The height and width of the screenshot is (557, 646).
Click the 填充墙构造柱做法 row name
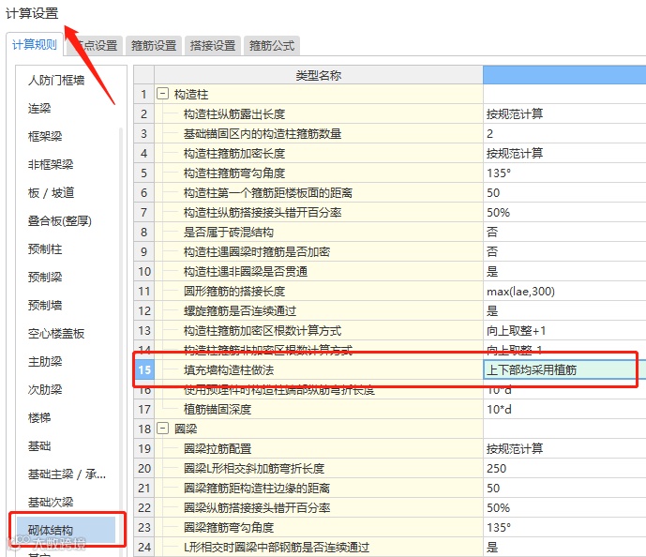click(229, 370)
